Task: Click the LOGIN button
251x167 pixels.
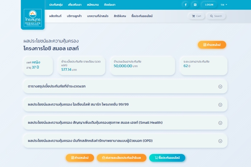Action: tap(209, 5)
